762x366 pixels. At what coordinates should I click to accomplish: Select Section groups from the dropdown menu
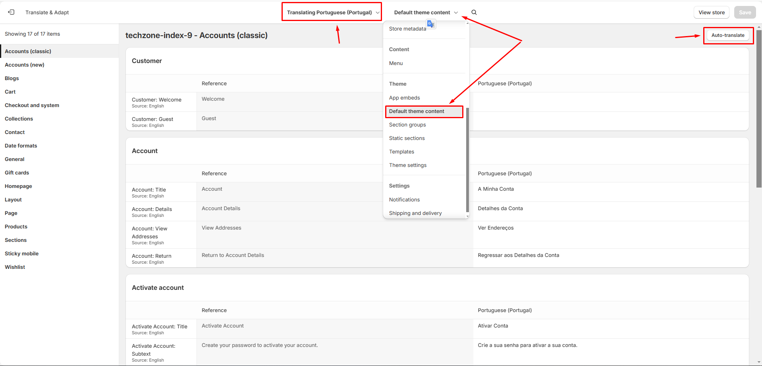pos(407,125)
